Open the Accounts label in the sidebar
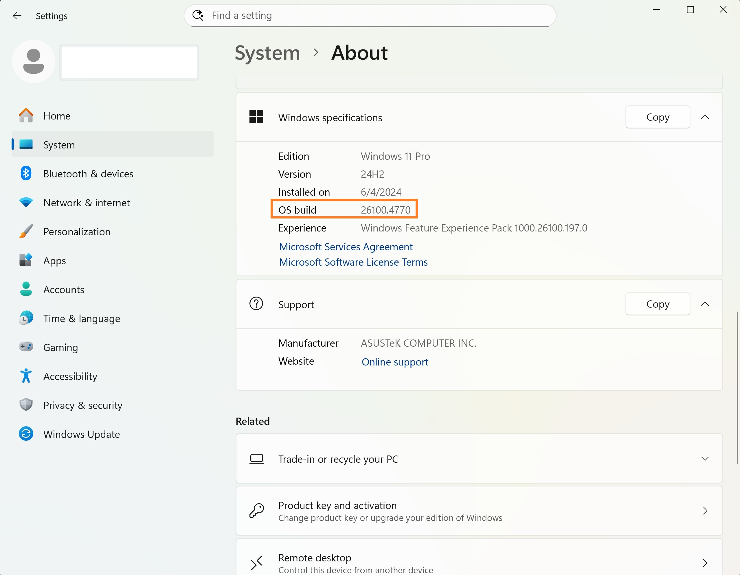The height and width of the screenshot is (575, 740). click(64, 290)
